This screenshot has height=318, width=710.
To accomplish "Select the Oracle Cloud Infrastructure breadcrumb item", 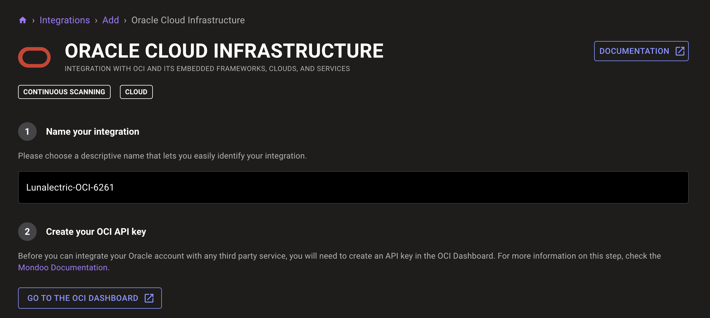I will [188, 20].
